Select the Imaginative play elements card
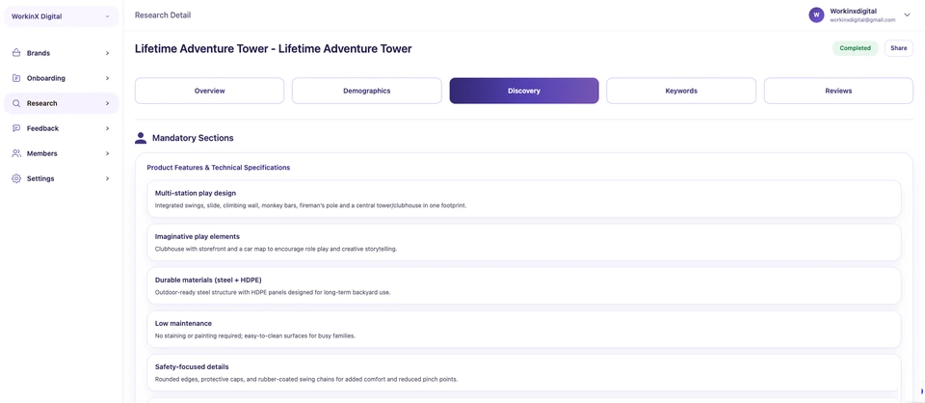The image size is (925, 403). coord(524,242)
